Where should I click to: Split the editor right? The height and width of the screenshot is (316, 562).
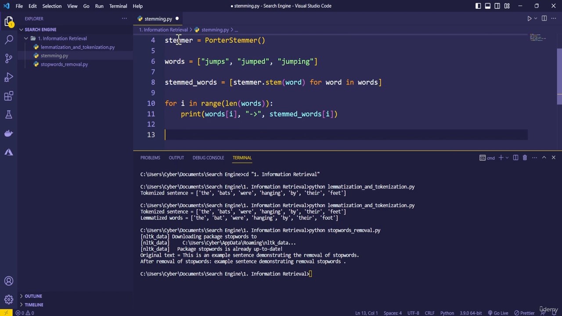544,18
